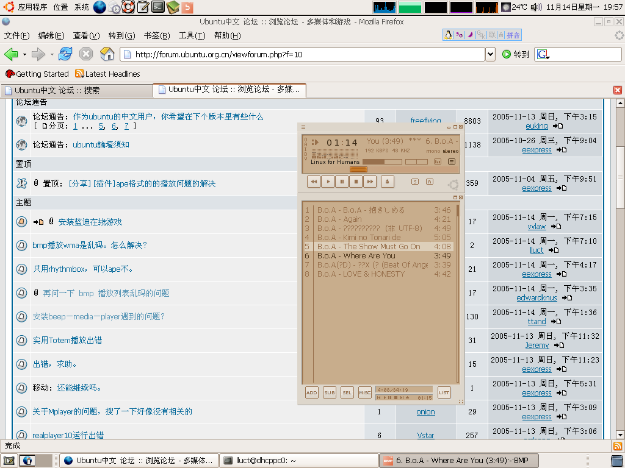
Task: Click the Firefox stop loading button
Action: (x=85, y=54)
